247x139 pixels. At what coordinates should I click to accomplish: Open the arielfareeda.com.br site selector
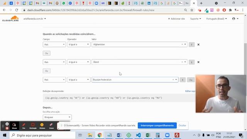(x=35, y=19)
